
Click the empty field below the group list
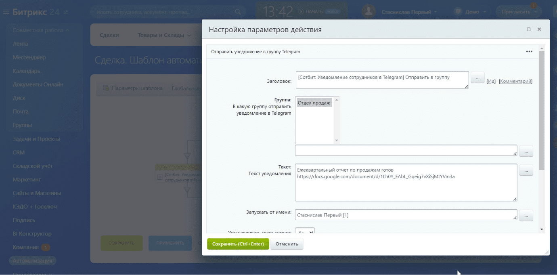coord(406,150)
